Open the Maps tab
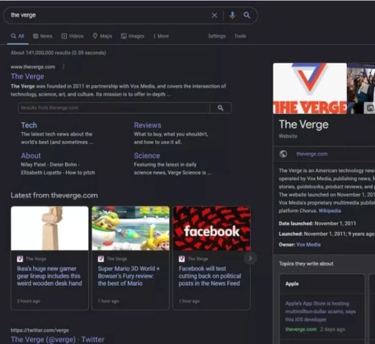This screenshot has height=344, width=375. 102,36
